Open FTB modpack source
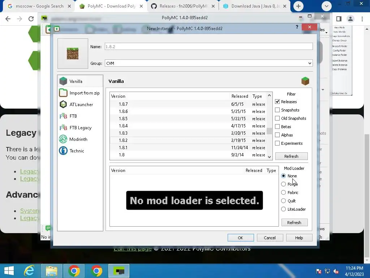This screenshot has height=278, width=370. [x=80, y=116]
